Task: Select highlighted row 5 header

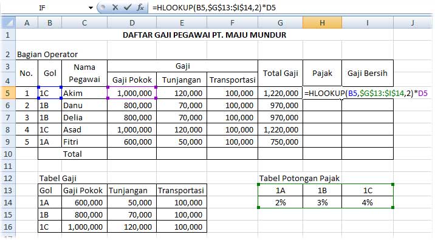Action: point(8,93)
